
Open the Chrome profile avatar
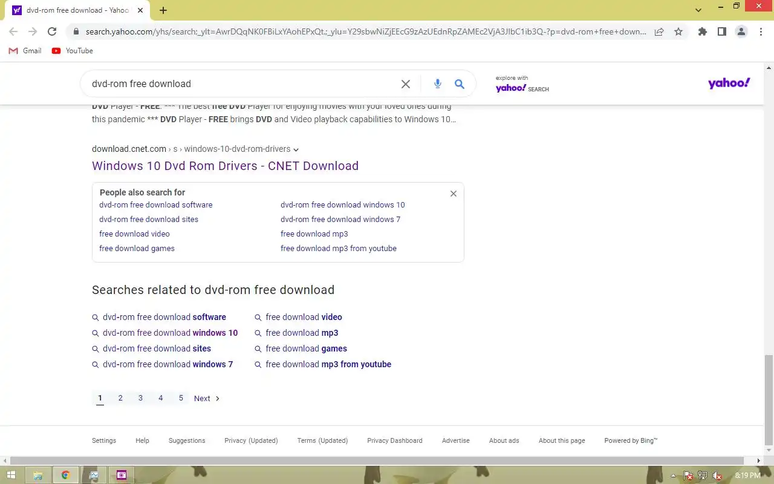(741, 31)
